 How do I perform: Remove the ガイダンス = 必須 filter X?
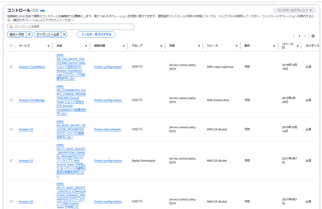[64, 34]
